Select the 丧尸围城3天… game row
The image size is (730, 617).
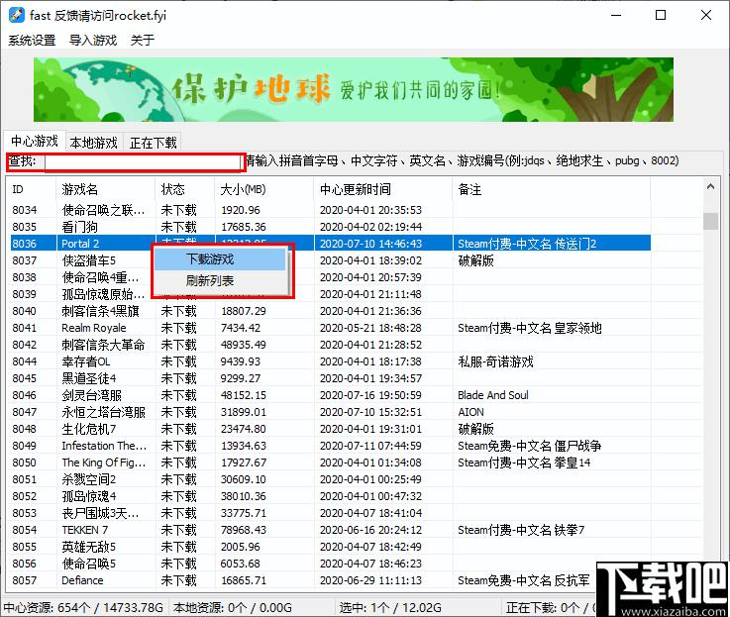pyautogui.click(x=330, y=513)
